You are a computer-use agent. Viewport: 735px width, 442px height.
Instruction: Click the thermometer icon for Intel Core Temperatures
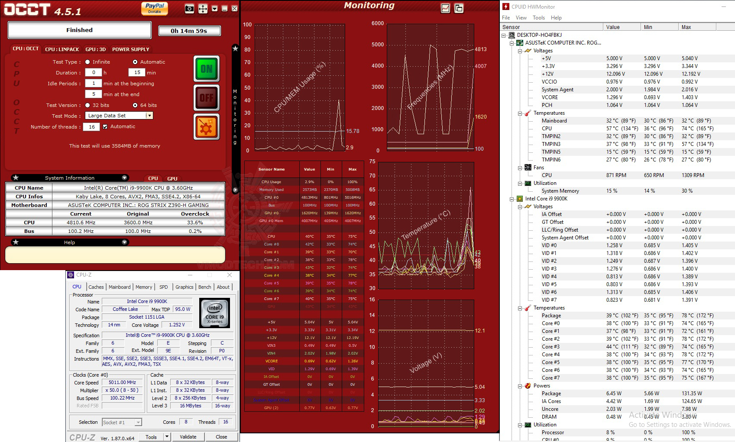click(528, 308)
